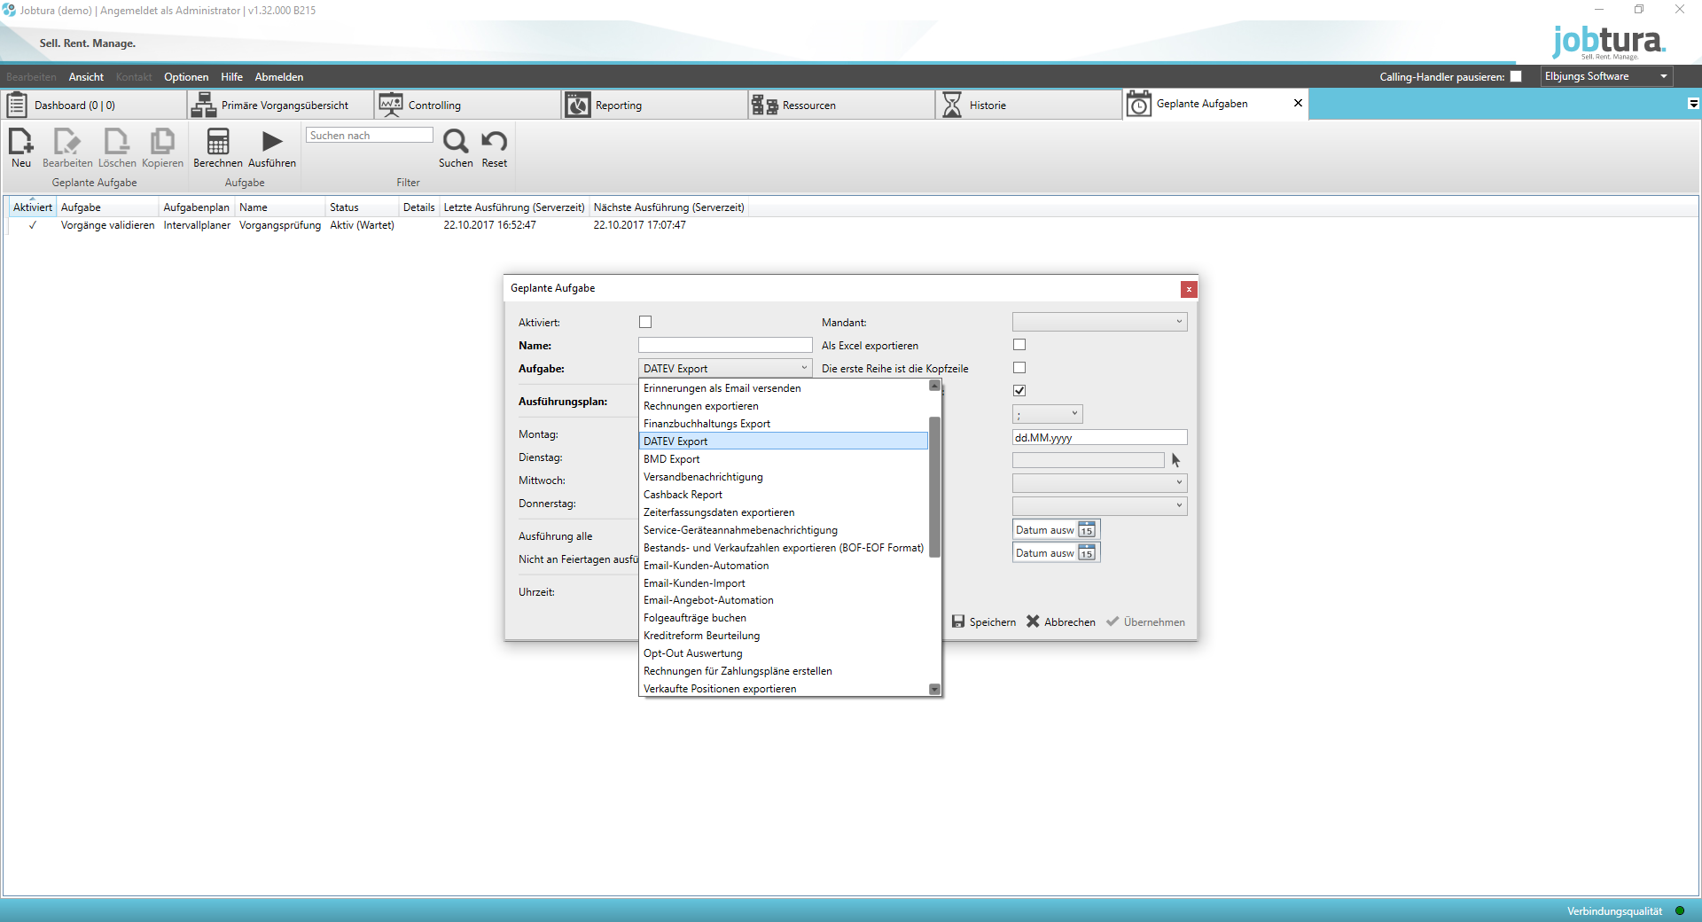Viewport: 1702px width, 922px height.
Task: Click scroll-down arrow of Aufgabe list
Action: click(x=934, y=689)
